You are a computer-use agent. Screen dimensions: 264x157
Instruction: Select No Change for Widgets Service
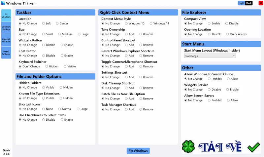coord(193,90)
